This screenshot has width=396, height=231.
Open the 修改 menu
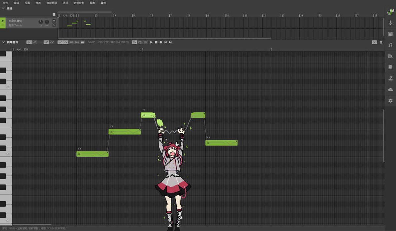click(38, 3)
